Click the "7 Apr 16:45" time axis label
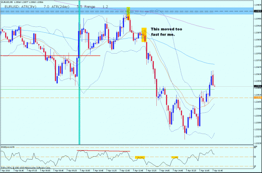The width and height of the screenshot is (262, 173). [217, 171]
